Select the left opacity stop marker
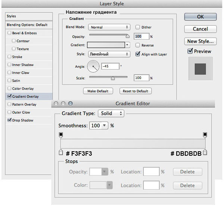 (61, 135)
